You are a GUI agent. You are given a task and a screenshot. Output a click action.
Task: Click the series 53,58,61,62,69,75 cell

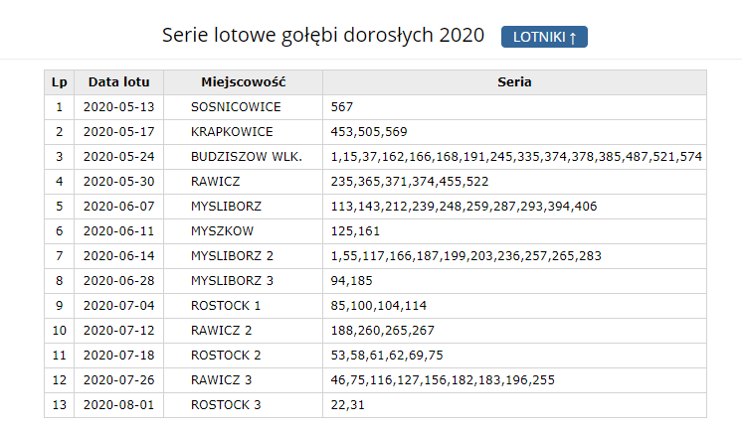tap(387, 356)
